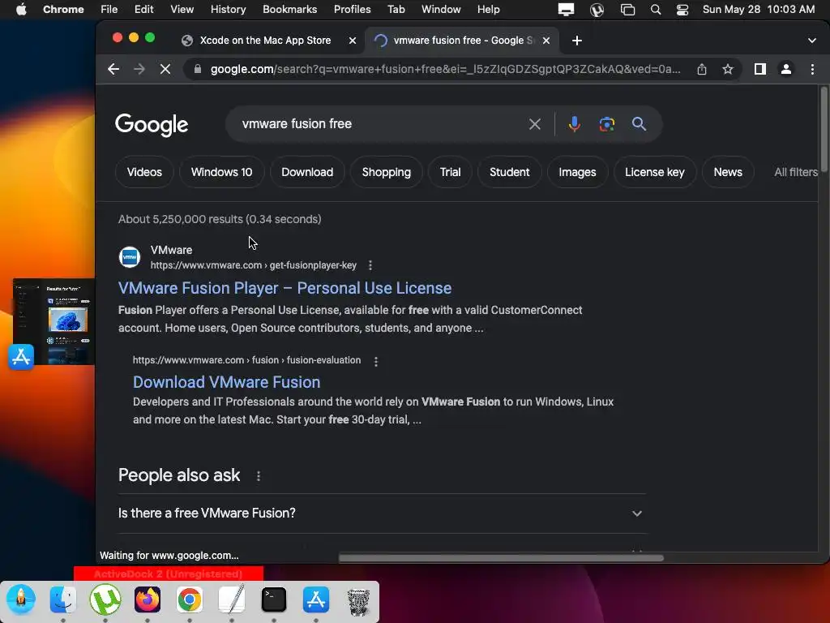Apply the Shopping filter chip
Image resolution: width=830 pixels, height=623 pixels.
coord(387,172)
